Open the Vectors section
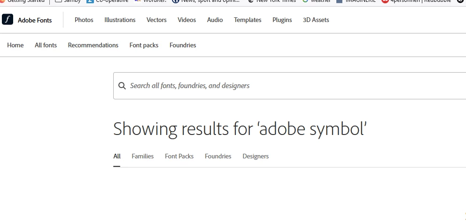Viewport: 466px width, 224px height. click(156, 20)
